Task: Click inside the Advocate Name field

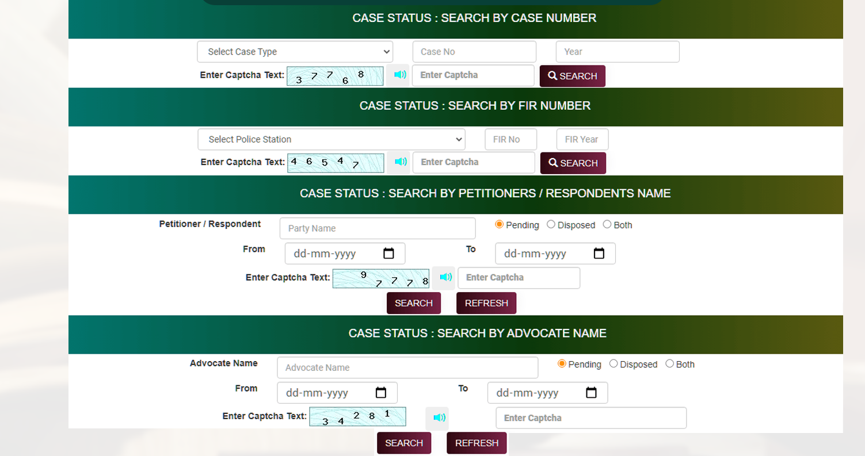Action: point(407,367)
